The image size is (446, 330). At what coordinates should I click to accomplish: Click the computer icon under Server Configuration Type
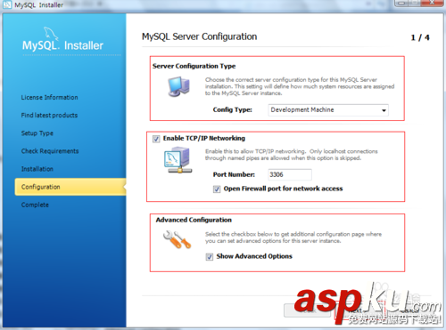pyautogui.click(x=178, y=86)
